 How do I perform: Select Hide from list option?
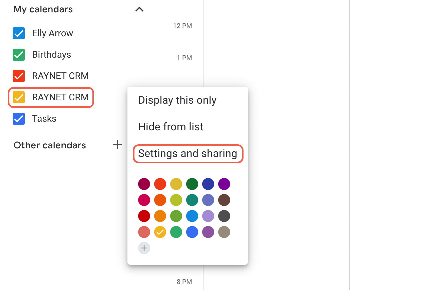coord(171,127)
